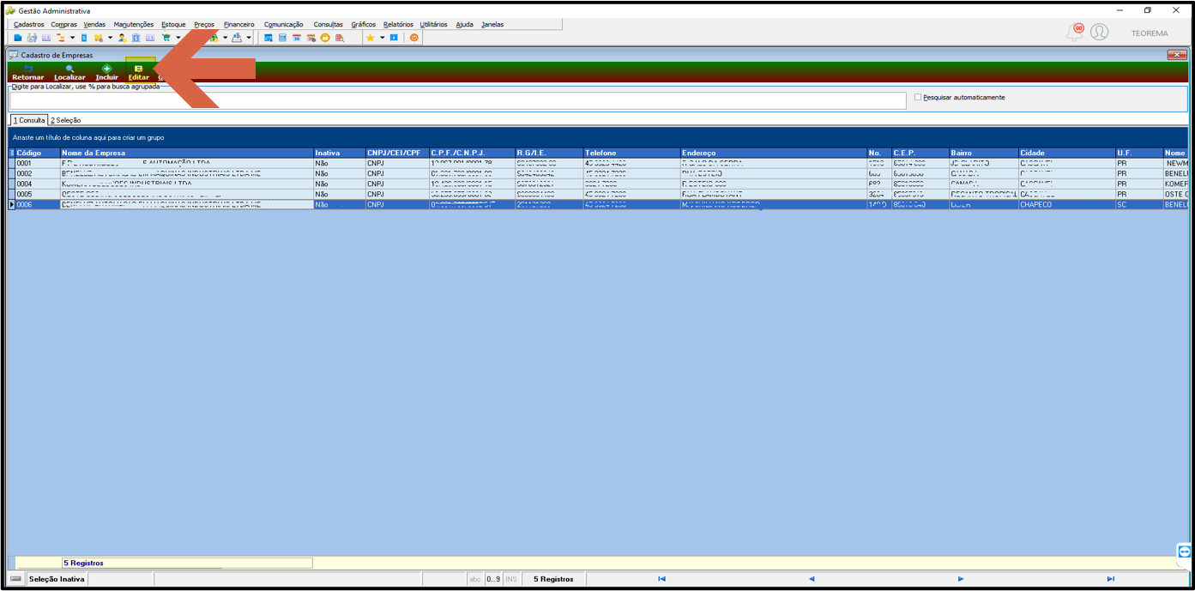Expand dropdown arrow next to printer icon
This screenshot has width=1195, height=591.
(x=249, y=38)
